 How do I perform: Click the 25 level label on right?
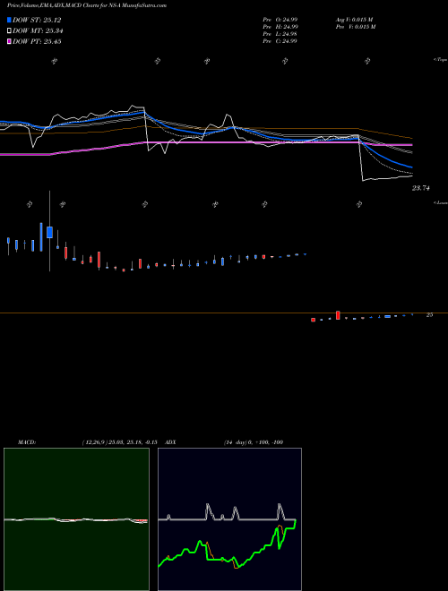tap(429, 315)
